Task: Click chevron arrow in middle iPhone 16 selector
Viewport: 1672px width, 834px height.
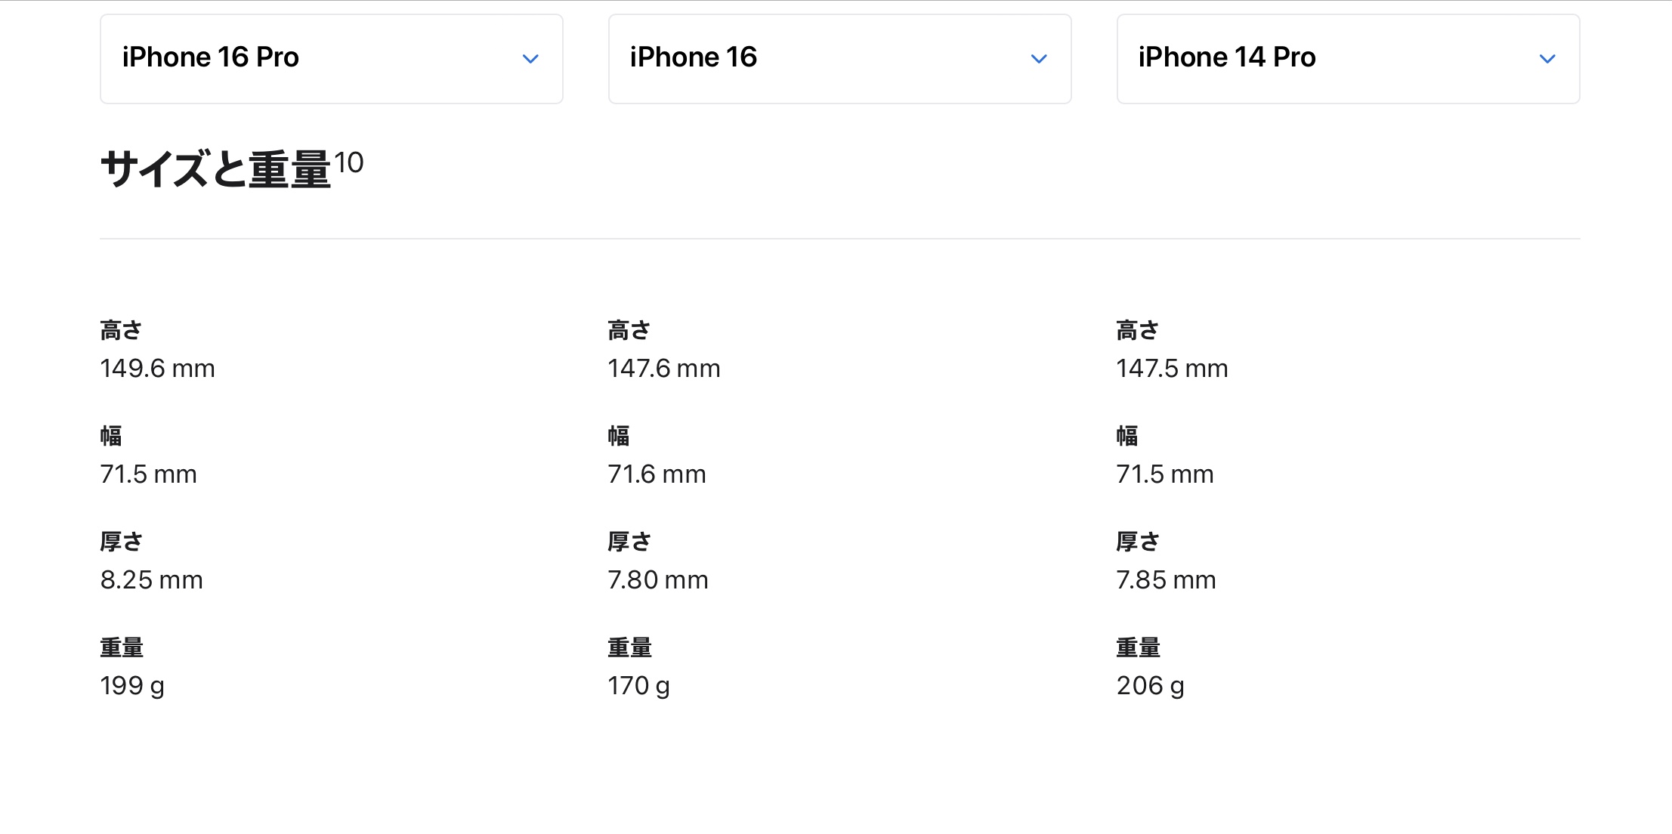Action: [1039, 59]
